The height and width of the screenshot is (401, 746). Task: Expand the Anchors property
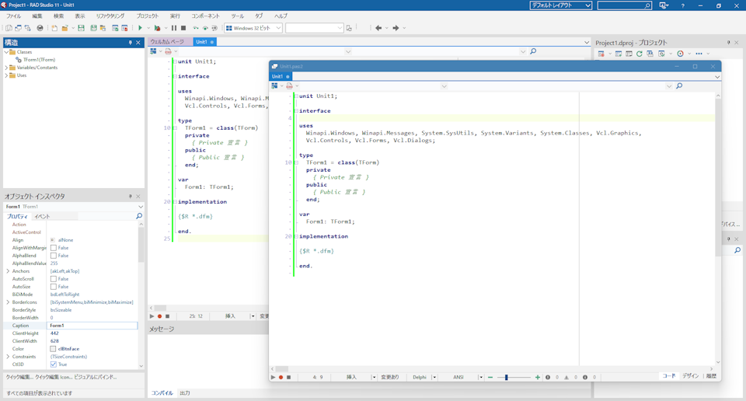(x=8, y=271)
